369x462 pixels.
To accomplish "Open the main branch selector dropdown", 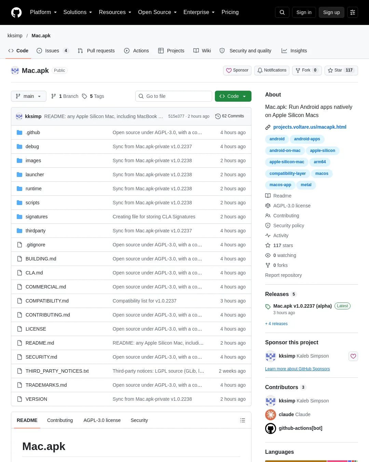I will 28,96.
